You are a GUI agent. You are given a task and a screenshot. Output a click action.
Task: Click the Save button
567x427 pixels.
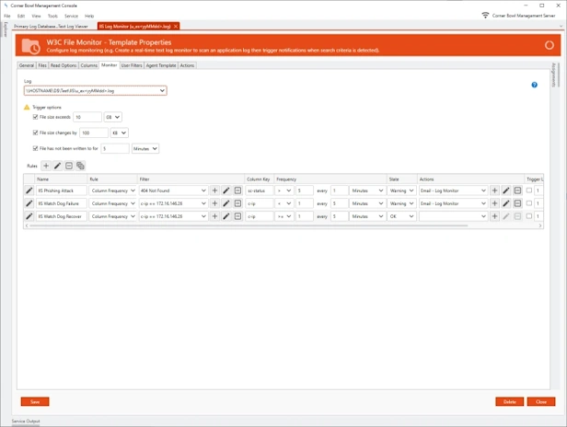tap(35, 401)
